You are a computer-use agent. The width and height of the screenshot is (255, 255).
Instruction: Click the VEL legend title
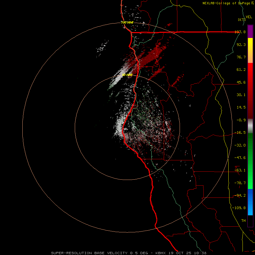[249, 17]
